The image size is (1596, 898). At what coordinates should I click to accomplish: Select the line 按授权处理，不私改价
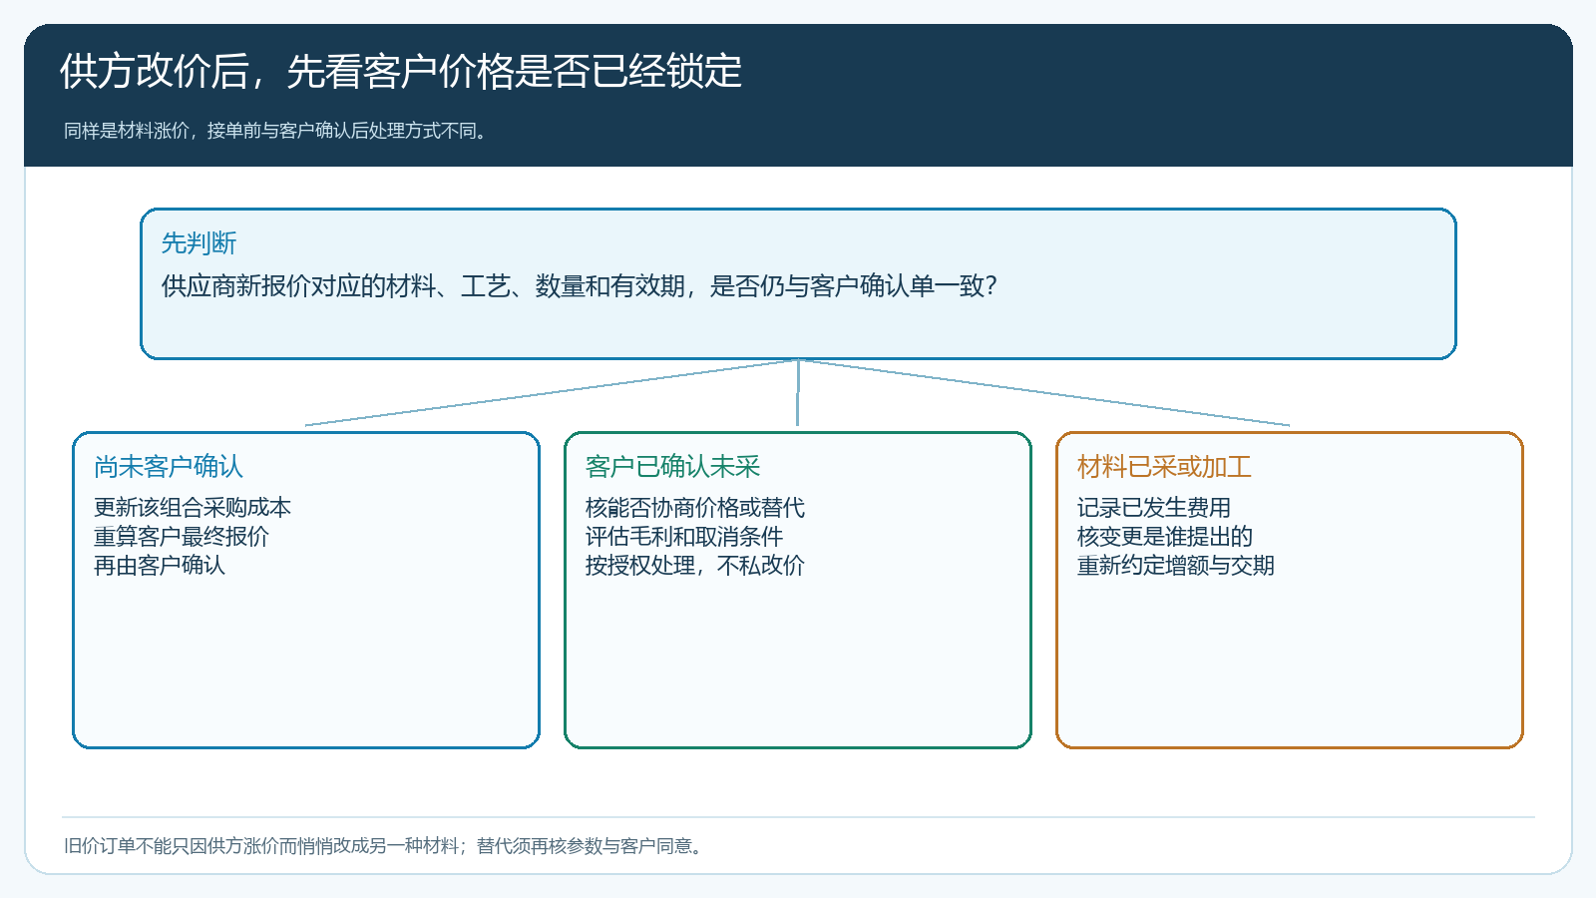[695, 566]
